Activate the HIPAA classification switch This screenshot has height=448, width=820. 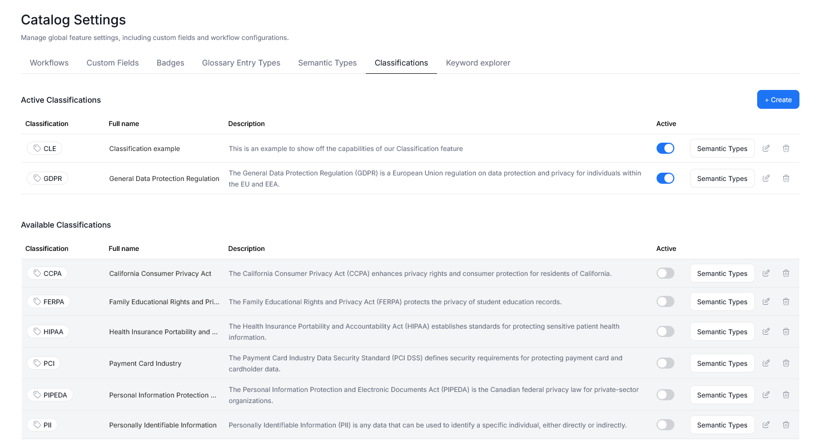665,331
